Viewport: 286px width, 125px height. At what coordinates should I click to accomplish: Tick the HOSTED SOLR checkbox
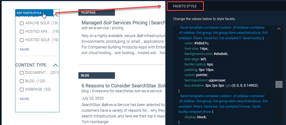click(x=22, y=40)
